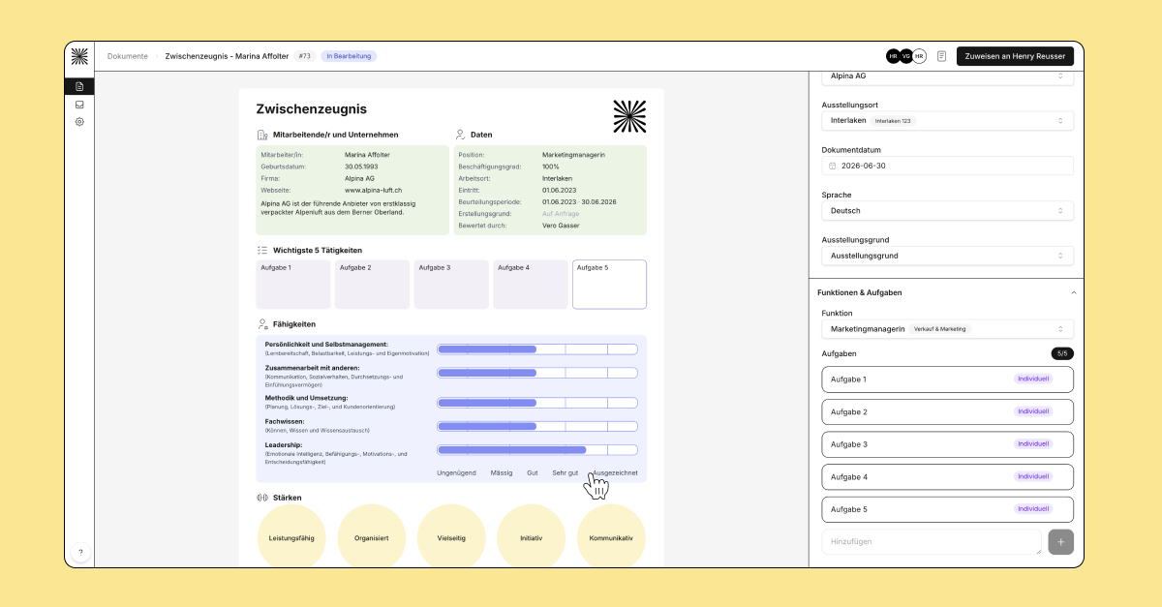Collapse the Funktionen & Aufgaben section
The width and height of the screenshot is (1162, 607).
(x=1073, y=292)
